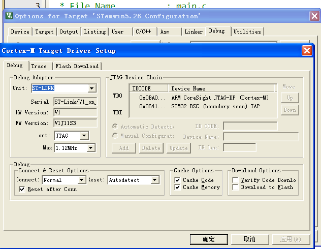The width and height of the screenshot is (321, 249).
Task: Close the Options for Target window
Action: point(314,16)
